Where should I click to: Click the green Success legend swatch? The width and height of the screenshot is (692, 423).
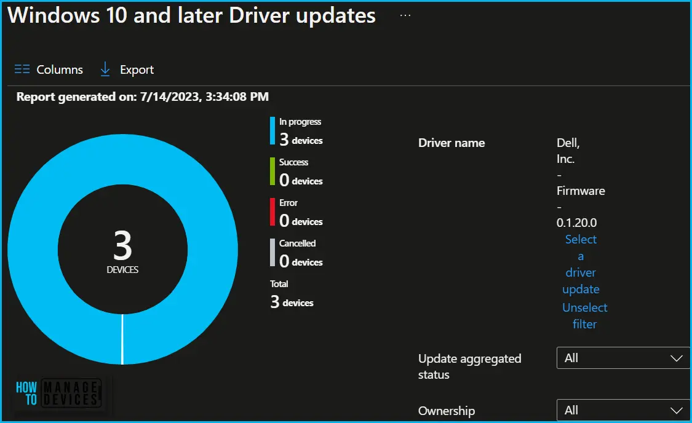(272, 171)
